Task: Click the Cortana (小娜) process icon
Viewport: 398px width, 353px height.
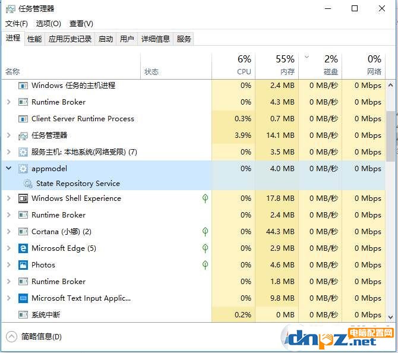Action: coord(23,232)
